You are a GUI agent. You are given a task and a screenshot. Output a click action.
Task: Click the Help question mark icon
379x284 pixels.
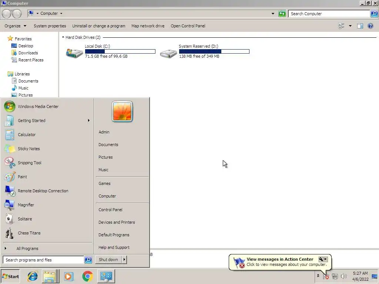coord(370,26)
